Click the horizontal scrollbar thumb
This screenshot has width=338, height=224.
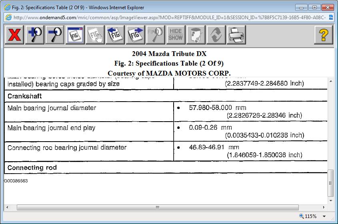point(158,207)
